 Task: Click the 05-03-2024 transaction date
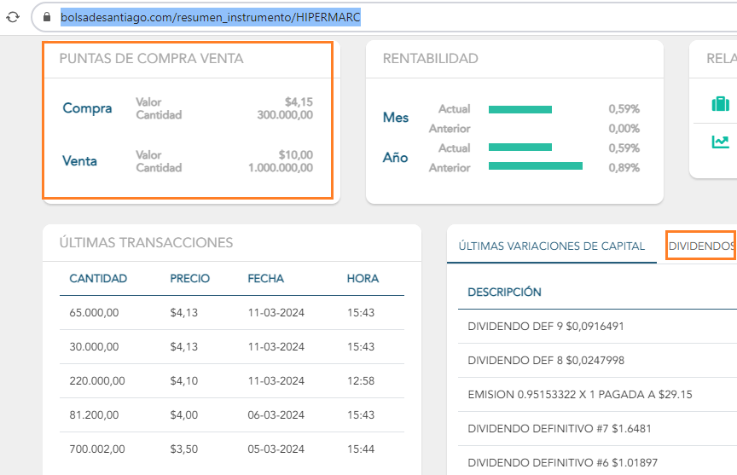(x=276, y=449)
